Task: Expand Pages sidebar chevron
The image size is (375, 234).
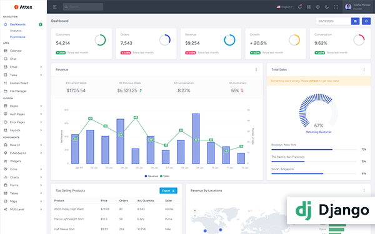Action: pos(41,106)
